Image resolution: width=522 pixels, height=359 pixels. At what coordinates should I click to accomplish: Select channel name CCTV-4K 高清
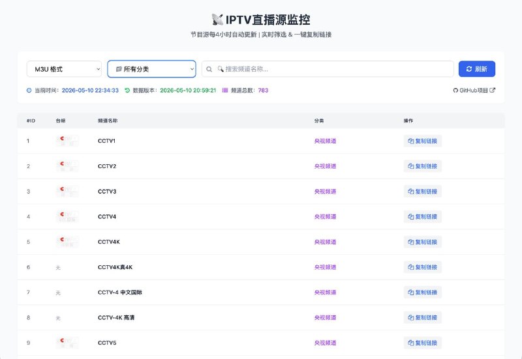(x=116, y=318)
